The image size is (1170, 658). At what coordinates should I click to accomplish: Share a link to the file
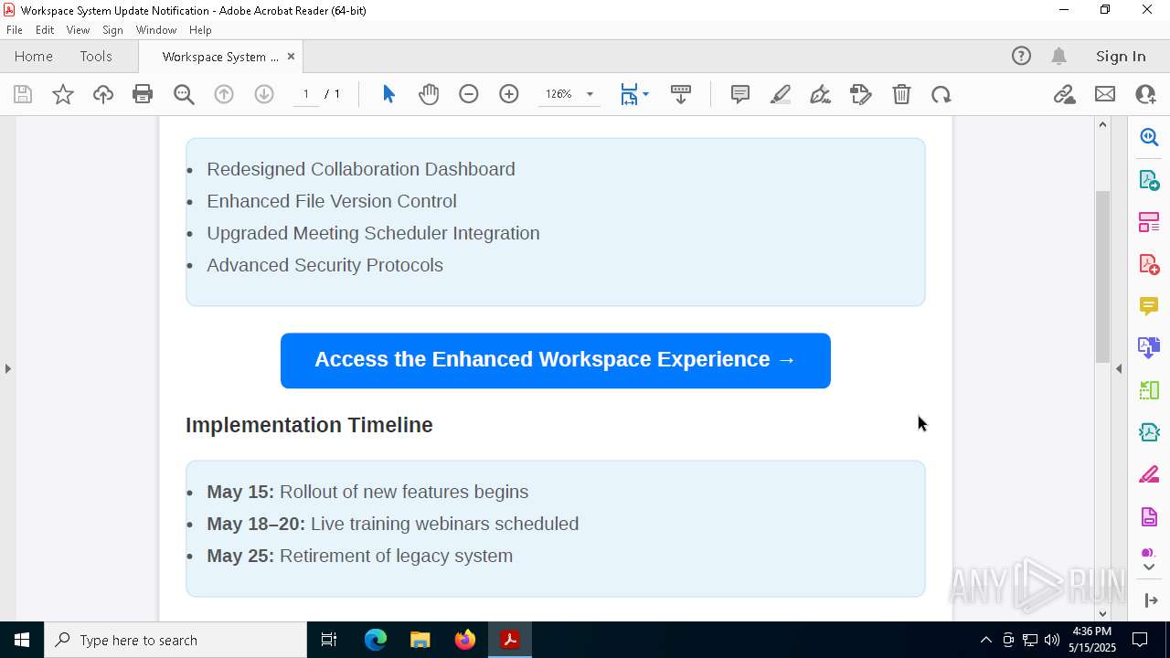click(1065, 94)
